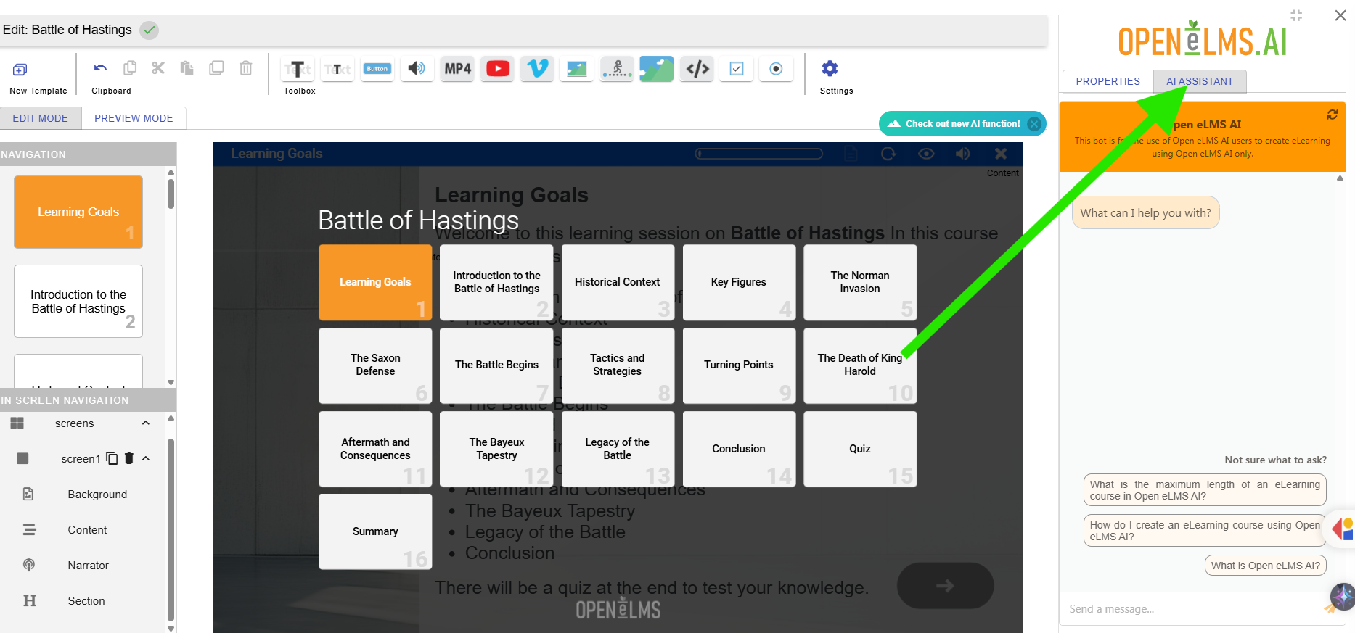This screenshot has height=633, width=1355.
Task: Open the AI Assistant tab
Action: click(x=1200, y=81)
